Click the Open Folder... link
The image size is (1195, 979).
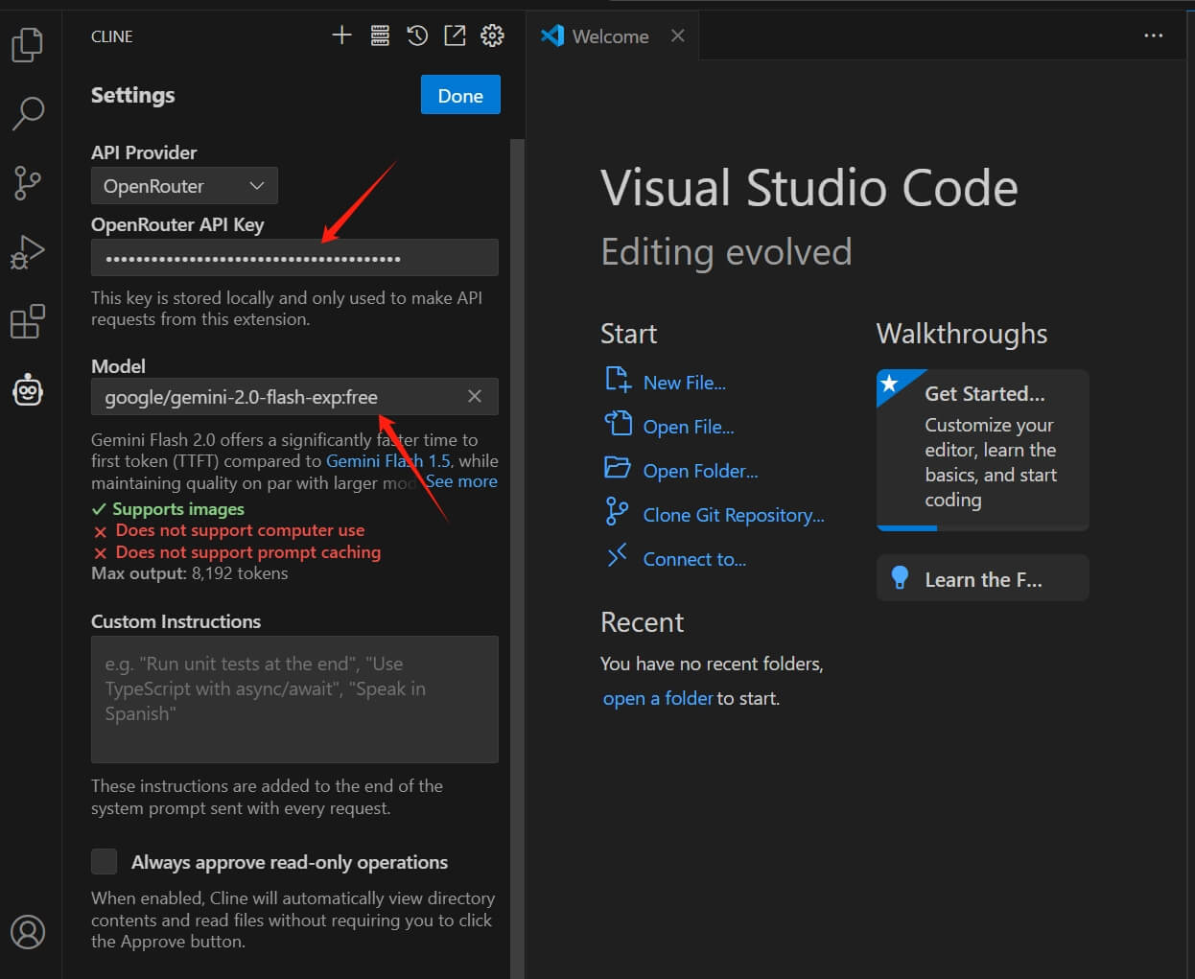click(700, 471)
